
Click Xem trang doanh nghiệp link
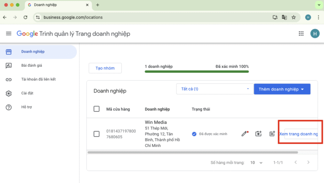tap(299, 134)
